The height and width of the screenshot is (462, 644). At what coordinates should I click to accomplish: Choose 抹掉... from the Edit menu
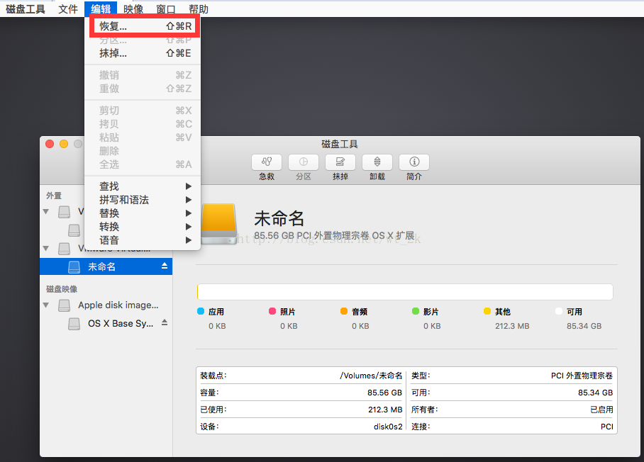(143, 53)
